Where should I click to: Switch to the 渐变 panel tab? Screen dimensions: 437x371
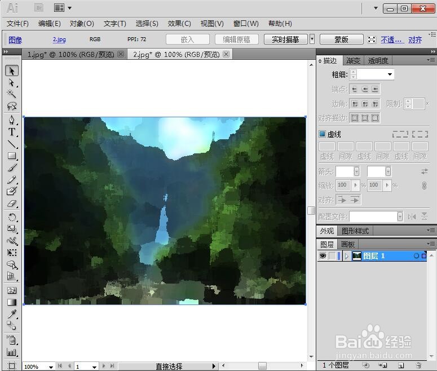click(353, 60)
